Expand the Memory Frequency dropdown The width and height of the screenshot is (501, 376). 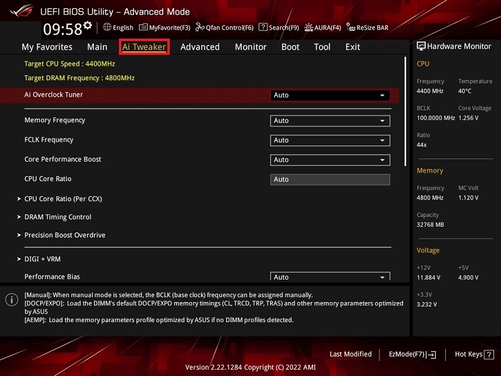(330, 121)
